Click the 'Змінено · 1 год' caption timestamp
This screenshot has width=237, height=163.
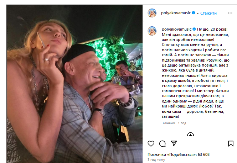tap(174, 123)
